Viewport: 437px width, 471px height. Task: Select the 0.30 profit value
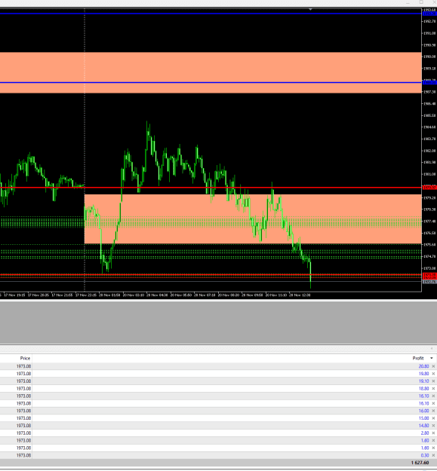(x=425, y=455)
